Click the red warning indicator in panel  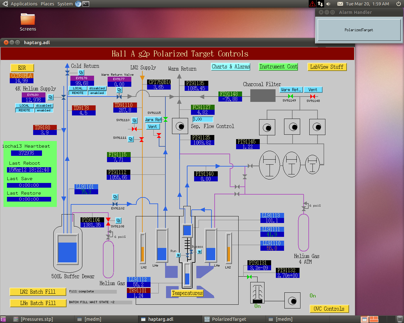[312, 4]
